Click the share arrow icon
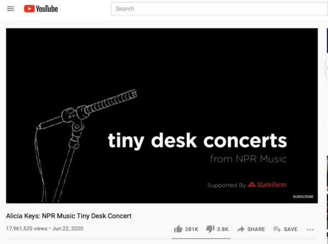The width and height of the screenshot is (328, 244). click(x=241, y=229)
